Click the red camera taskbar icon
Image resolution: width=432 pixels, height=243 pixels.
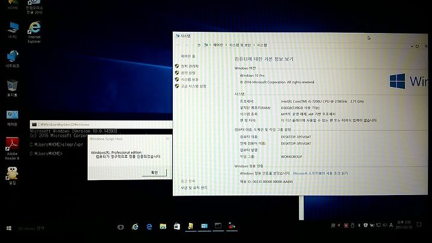point(232,226)
